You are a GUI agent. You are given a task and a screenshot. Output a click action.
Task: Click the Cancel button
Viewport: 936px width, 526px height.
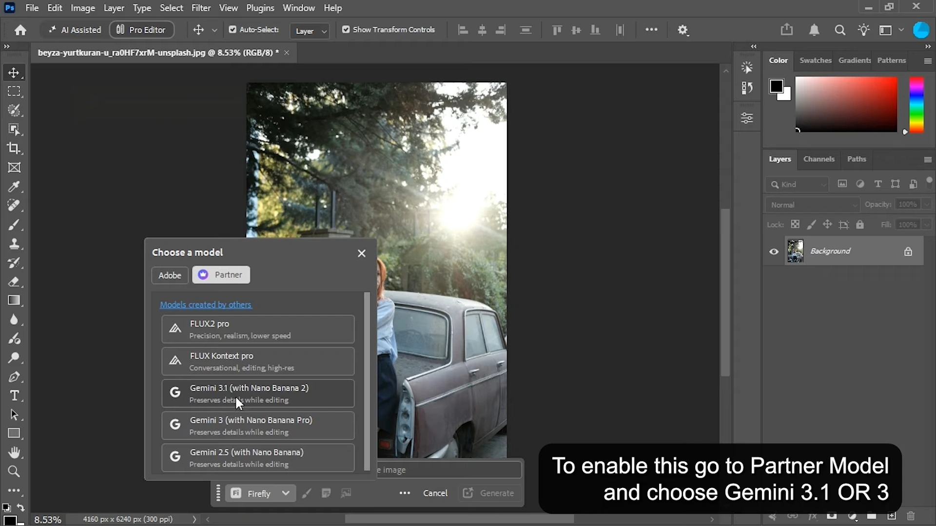[435, 493]
